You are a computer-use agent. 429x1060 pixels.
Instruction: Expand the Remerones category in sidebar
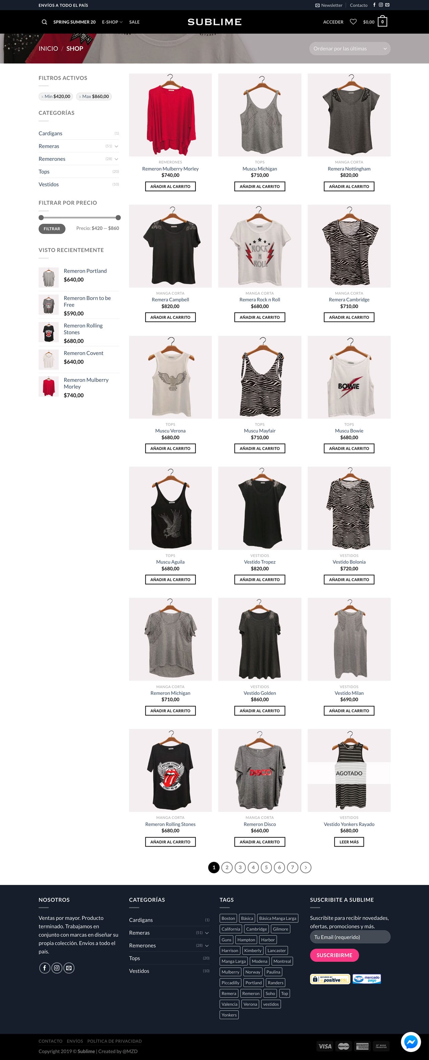116,159
